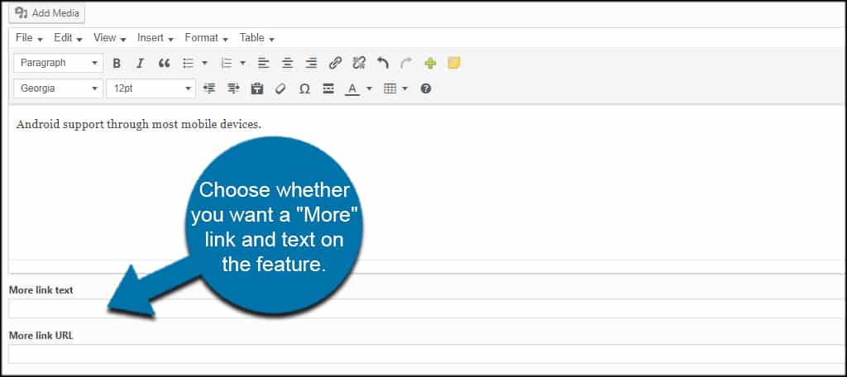Expand the Paragraph format dropdown

(x=58, y=63)
